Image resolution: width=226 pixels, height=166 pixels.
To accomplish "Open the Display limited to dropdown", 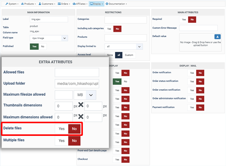I will [x=124, y=46].
